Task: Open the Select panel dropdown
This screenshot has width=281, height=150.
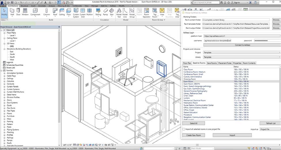Action: [x=4, y=20]
